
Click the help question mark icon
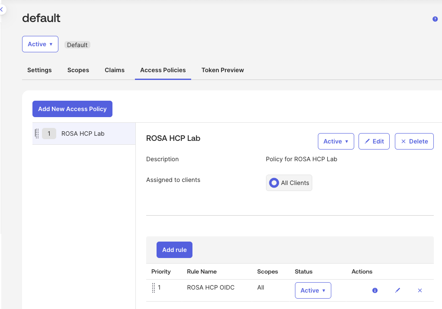435,19
